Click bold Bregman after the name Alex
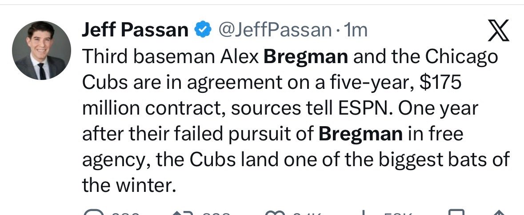 click(307, 57)
